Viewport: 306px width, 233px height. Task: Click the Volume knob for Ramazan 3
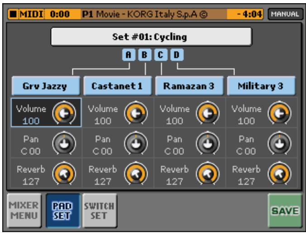coord(208,113)
